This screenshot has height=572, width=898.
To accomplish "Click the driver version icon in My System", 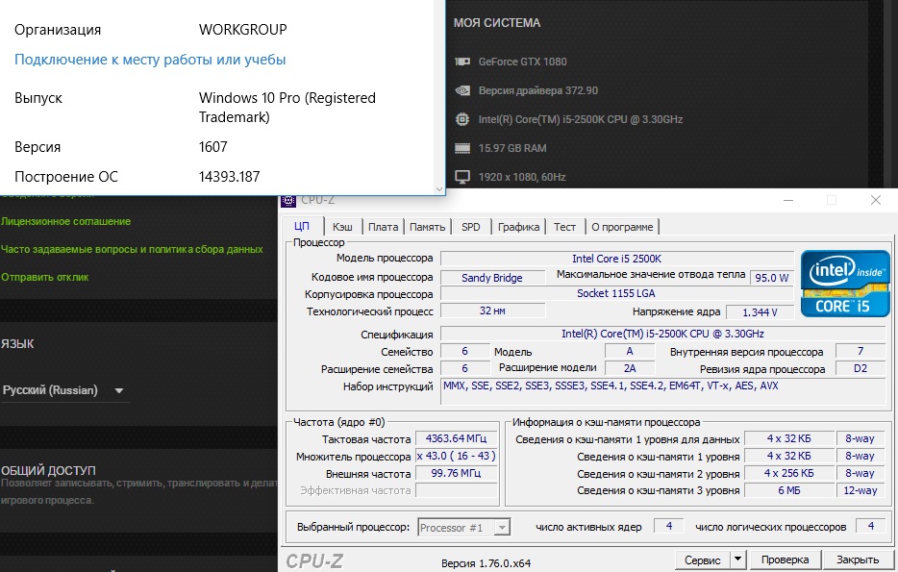I will coord(462,90).
